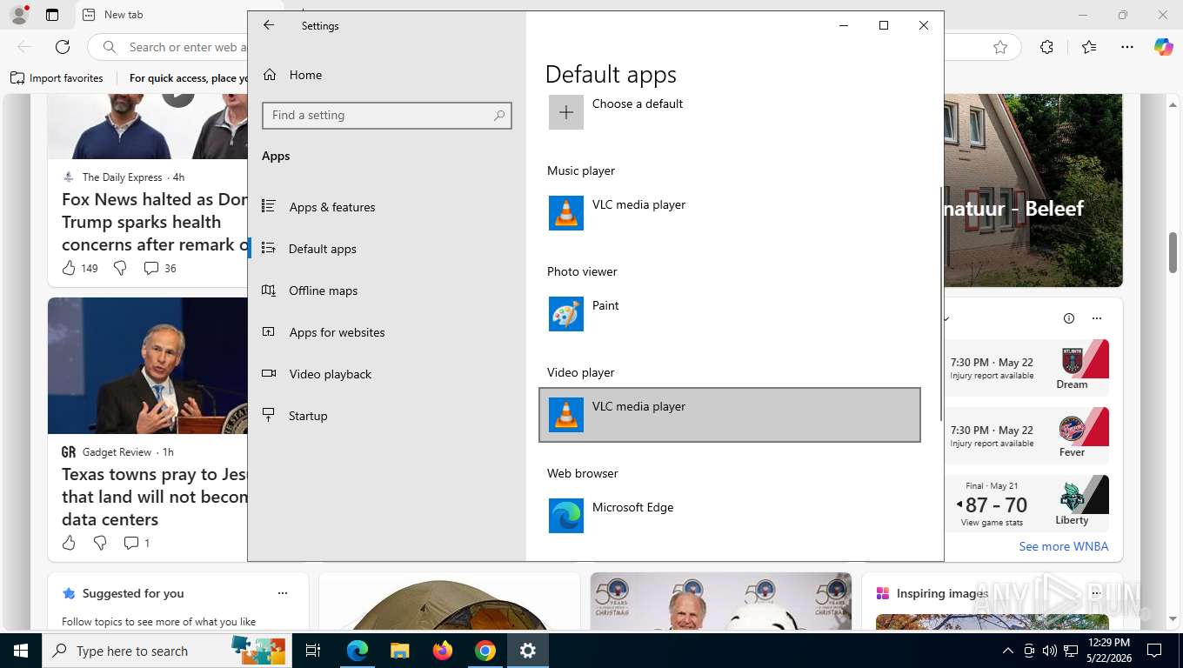
Task: Launch Firefox from taskbar
Action: coord(443,651)
